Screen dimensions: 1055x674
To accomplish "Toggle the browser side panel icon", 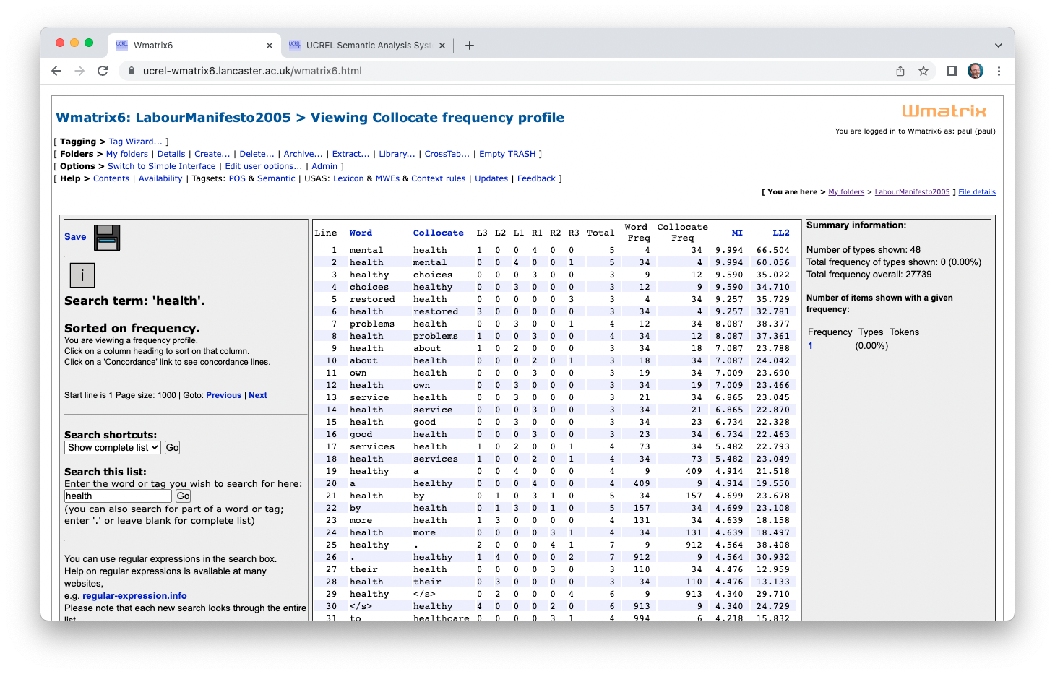I will [952, 71].
